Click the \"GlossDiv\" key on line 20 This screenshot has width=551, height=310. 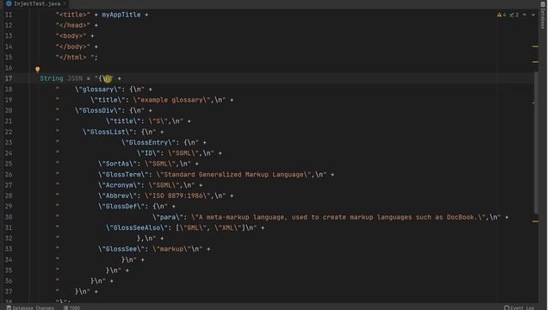pyautogui.click(x=98, y=110)
